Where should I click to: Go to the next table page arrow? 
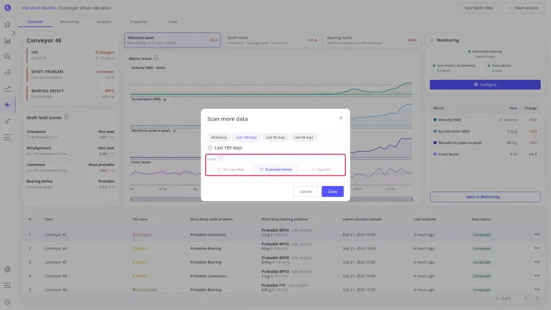click(537, 298)
